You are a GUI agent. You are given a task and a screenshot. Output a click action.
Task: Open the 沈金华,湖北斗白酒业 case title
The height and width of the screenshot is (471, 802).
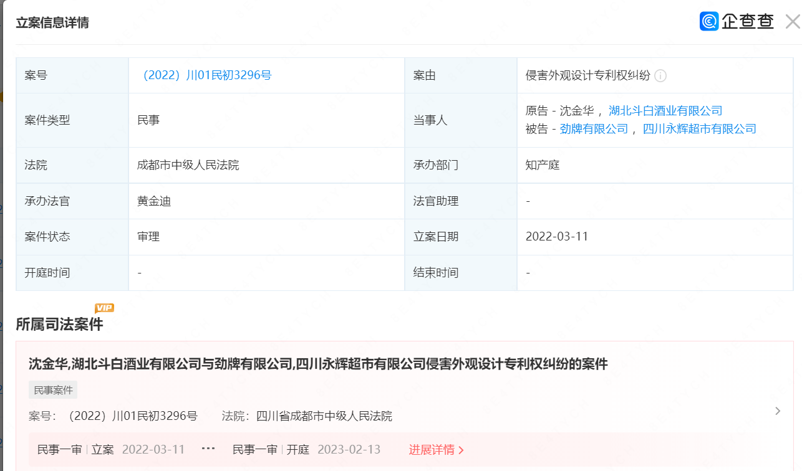pos(318,364)
